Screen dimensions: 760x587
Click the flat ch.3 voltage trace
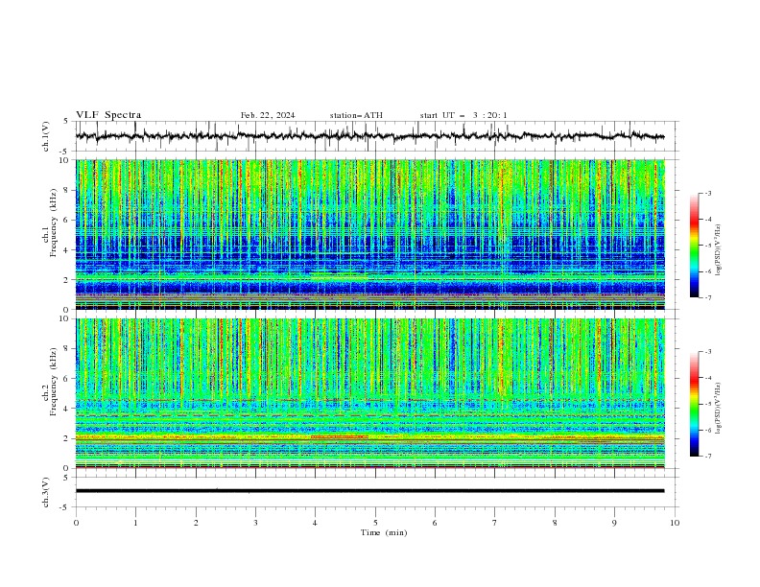[369, 491]
